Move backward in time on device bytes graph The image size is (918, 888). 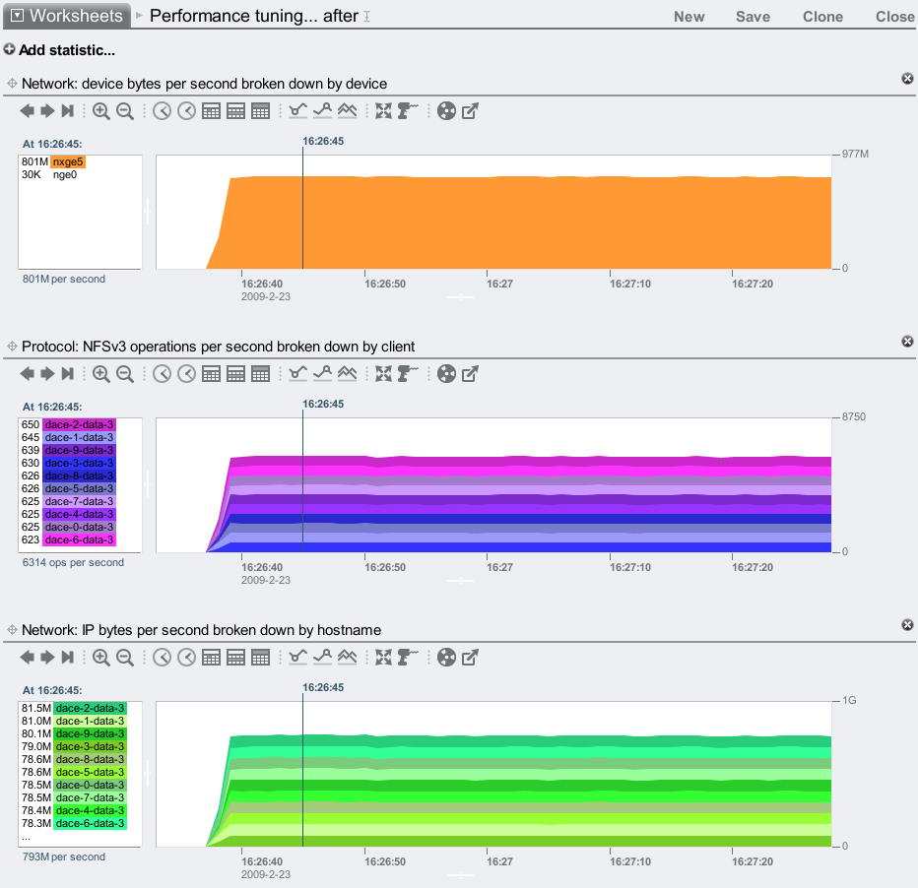(x=28, y=111)
